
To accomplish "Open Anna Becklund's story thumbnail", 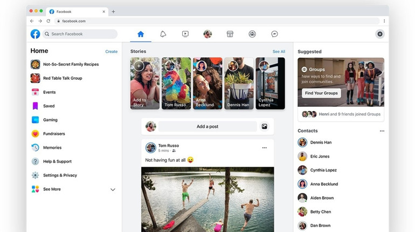I will click(207, 84).
